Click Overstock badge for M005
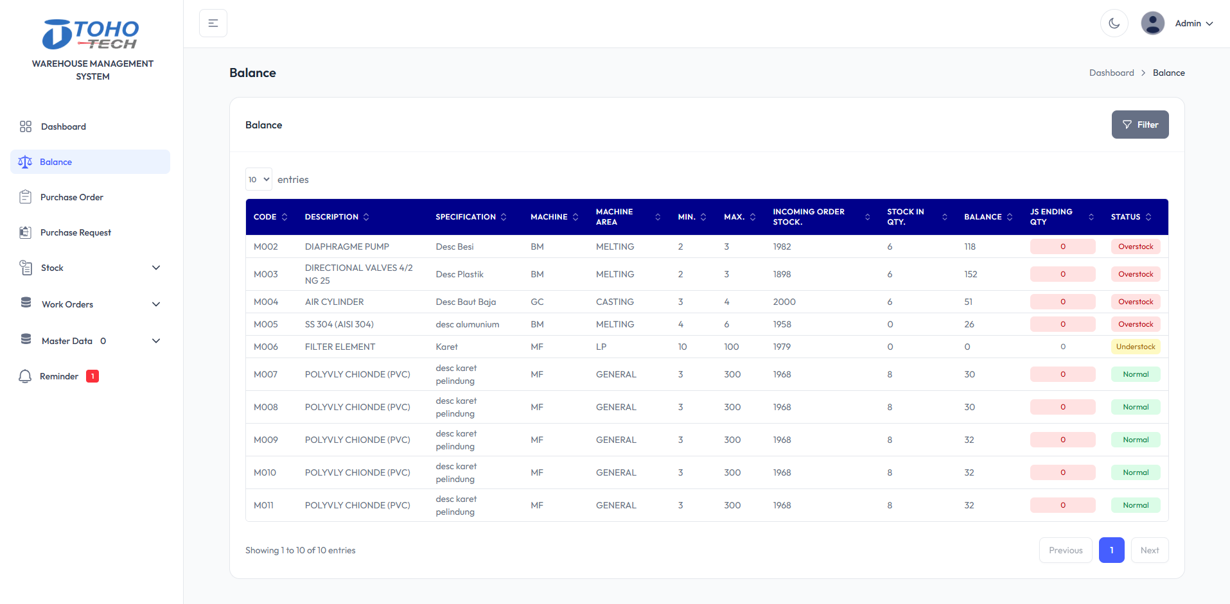The height and width of the screenshot is (604, 1230). (1136, 324)
